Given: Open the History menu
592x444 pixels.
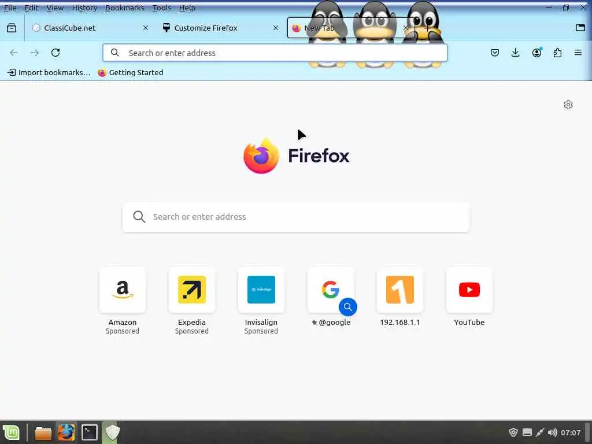Looking at the screenshot, I should coord(84,8).
